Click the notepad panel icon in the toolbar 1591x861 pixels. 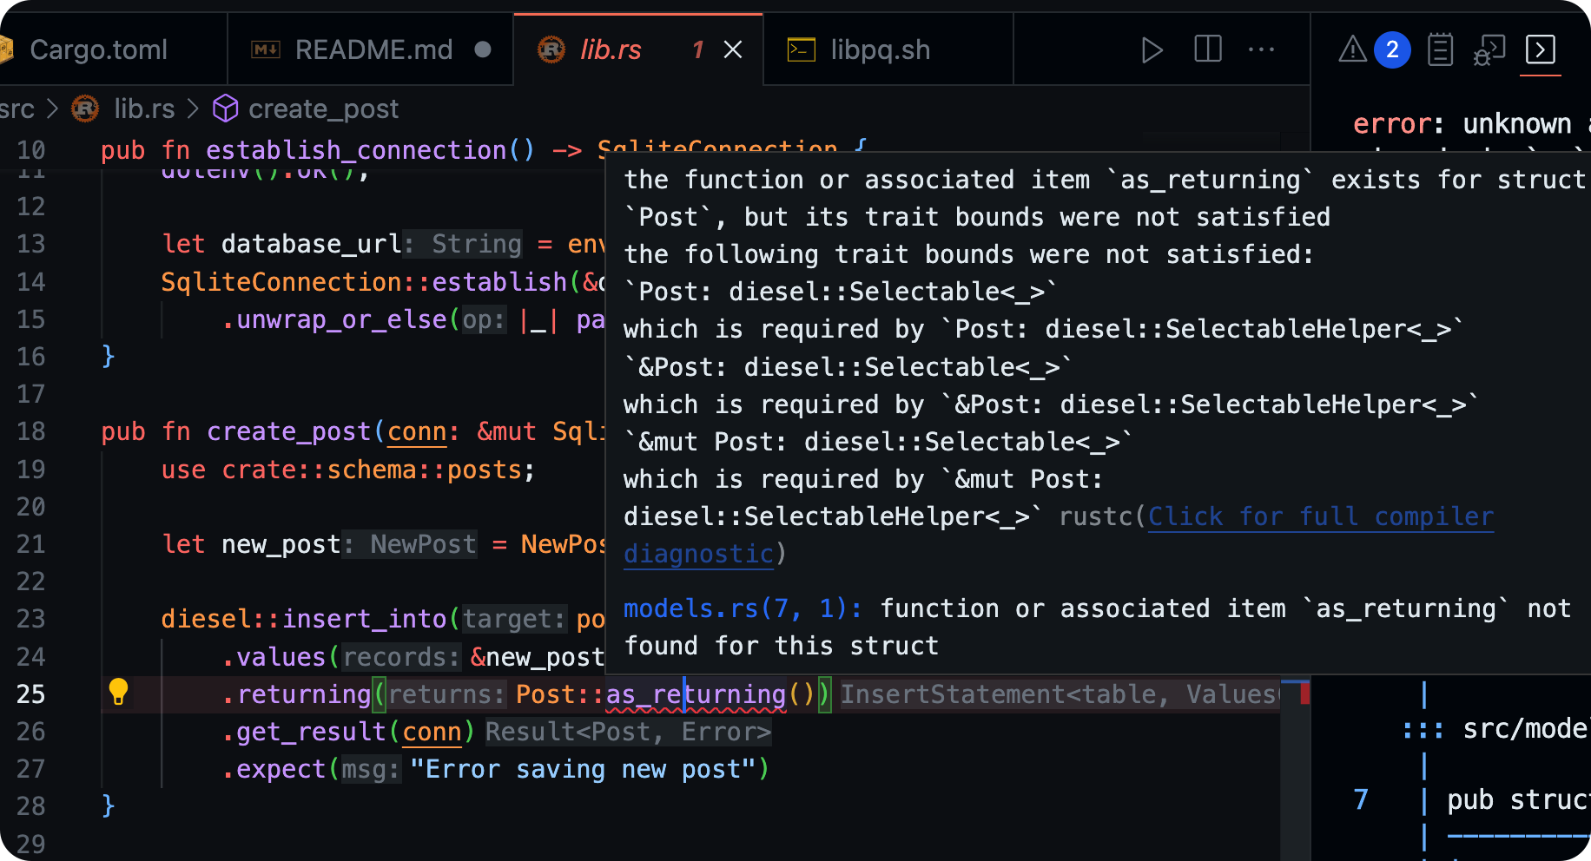[1440, 49]
